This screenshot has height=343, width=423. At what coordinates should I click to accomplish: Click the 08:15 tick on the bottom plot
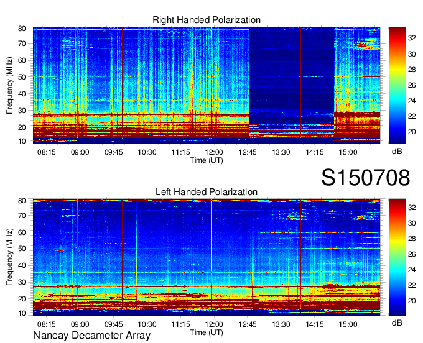click(47, 324)
